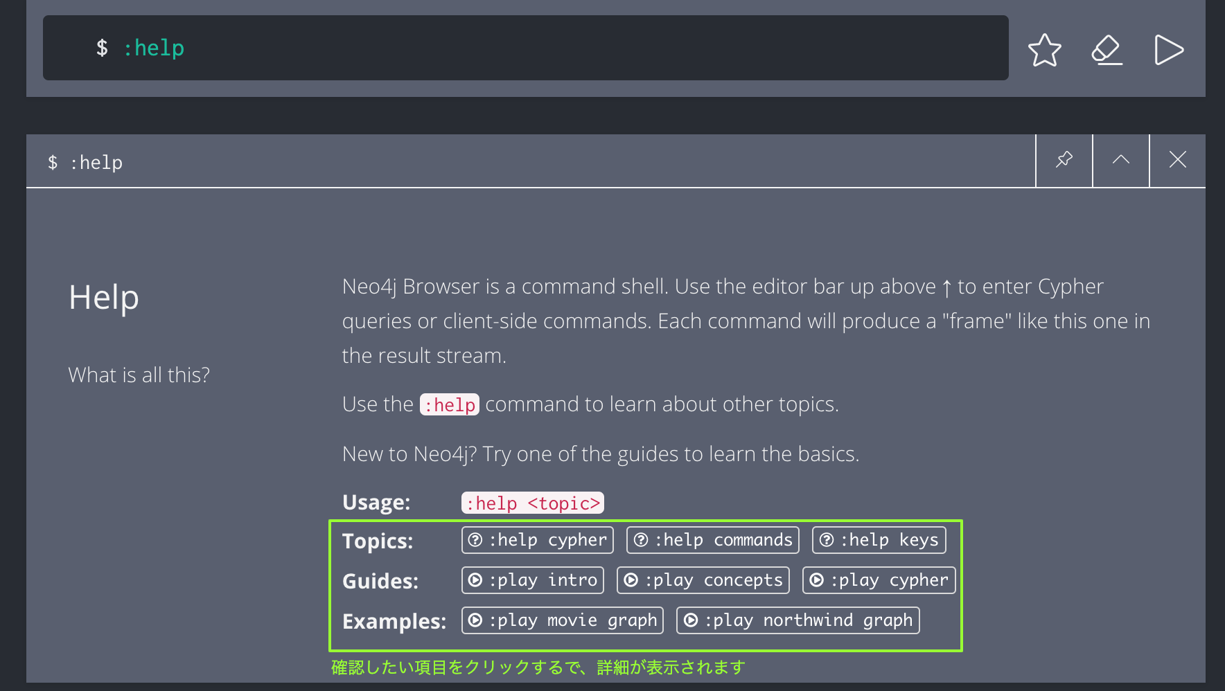The width and height of the screenshot is (1225, 691).
Task: Click the "Help" heading text
Action: click(x=104, y=298)
